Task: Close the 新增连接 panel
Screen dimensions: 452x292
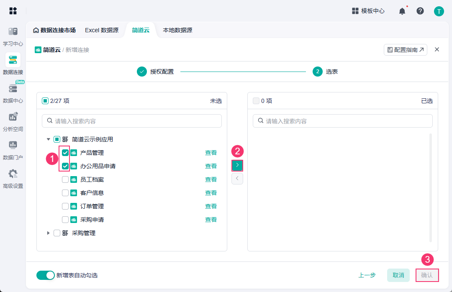Action: [437, 50]
